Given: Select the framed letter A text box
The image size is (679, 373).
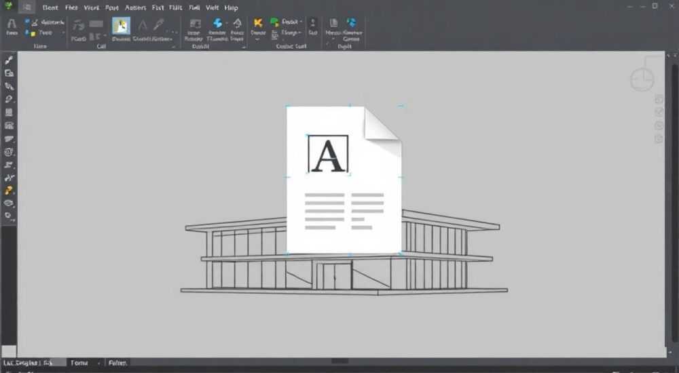Looking at the screenshot, I should (x=328, y=154).
